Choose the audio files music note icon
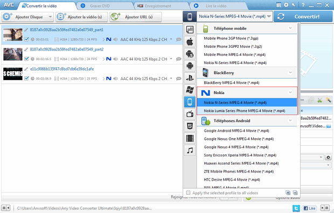Viewport: 334px width, 213px height. coord(190,151)
